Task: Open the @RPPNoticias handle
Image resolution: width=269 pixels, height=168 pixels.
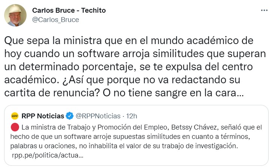Action: 98,116
